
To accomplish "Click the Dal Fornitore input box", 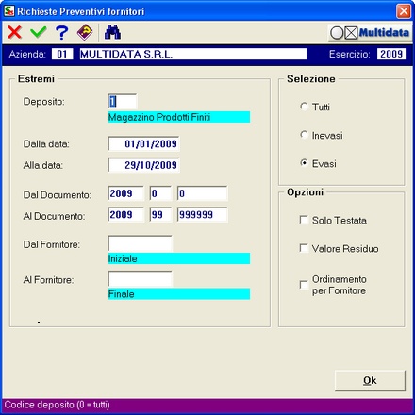I will tap(140, 243).
